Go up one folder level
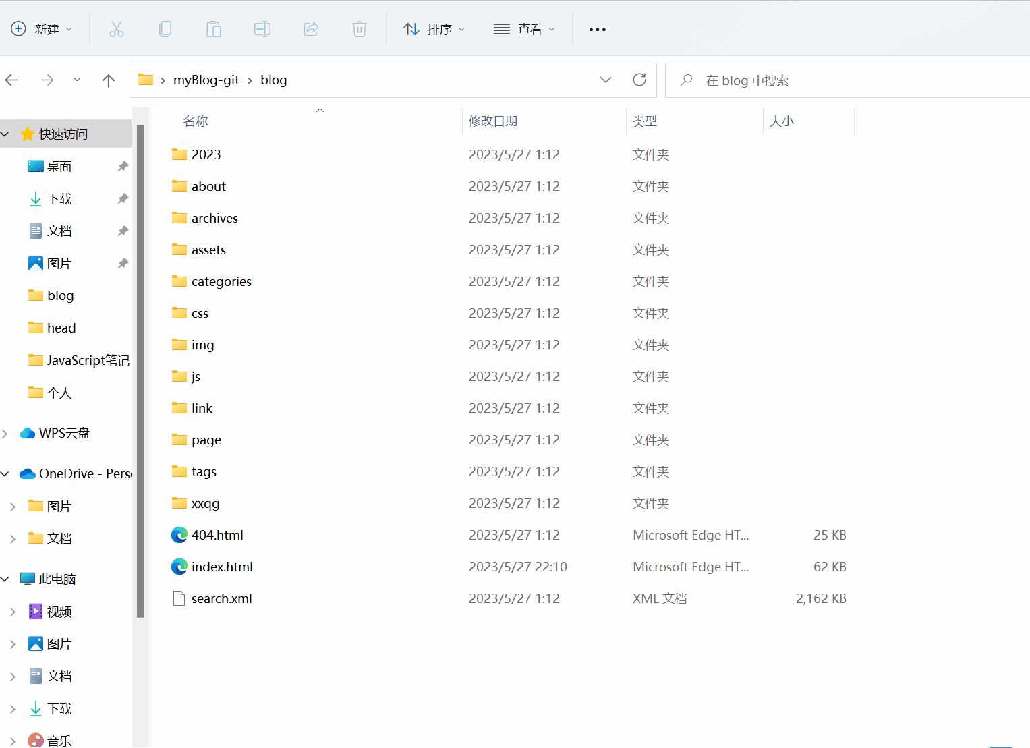 108,80
